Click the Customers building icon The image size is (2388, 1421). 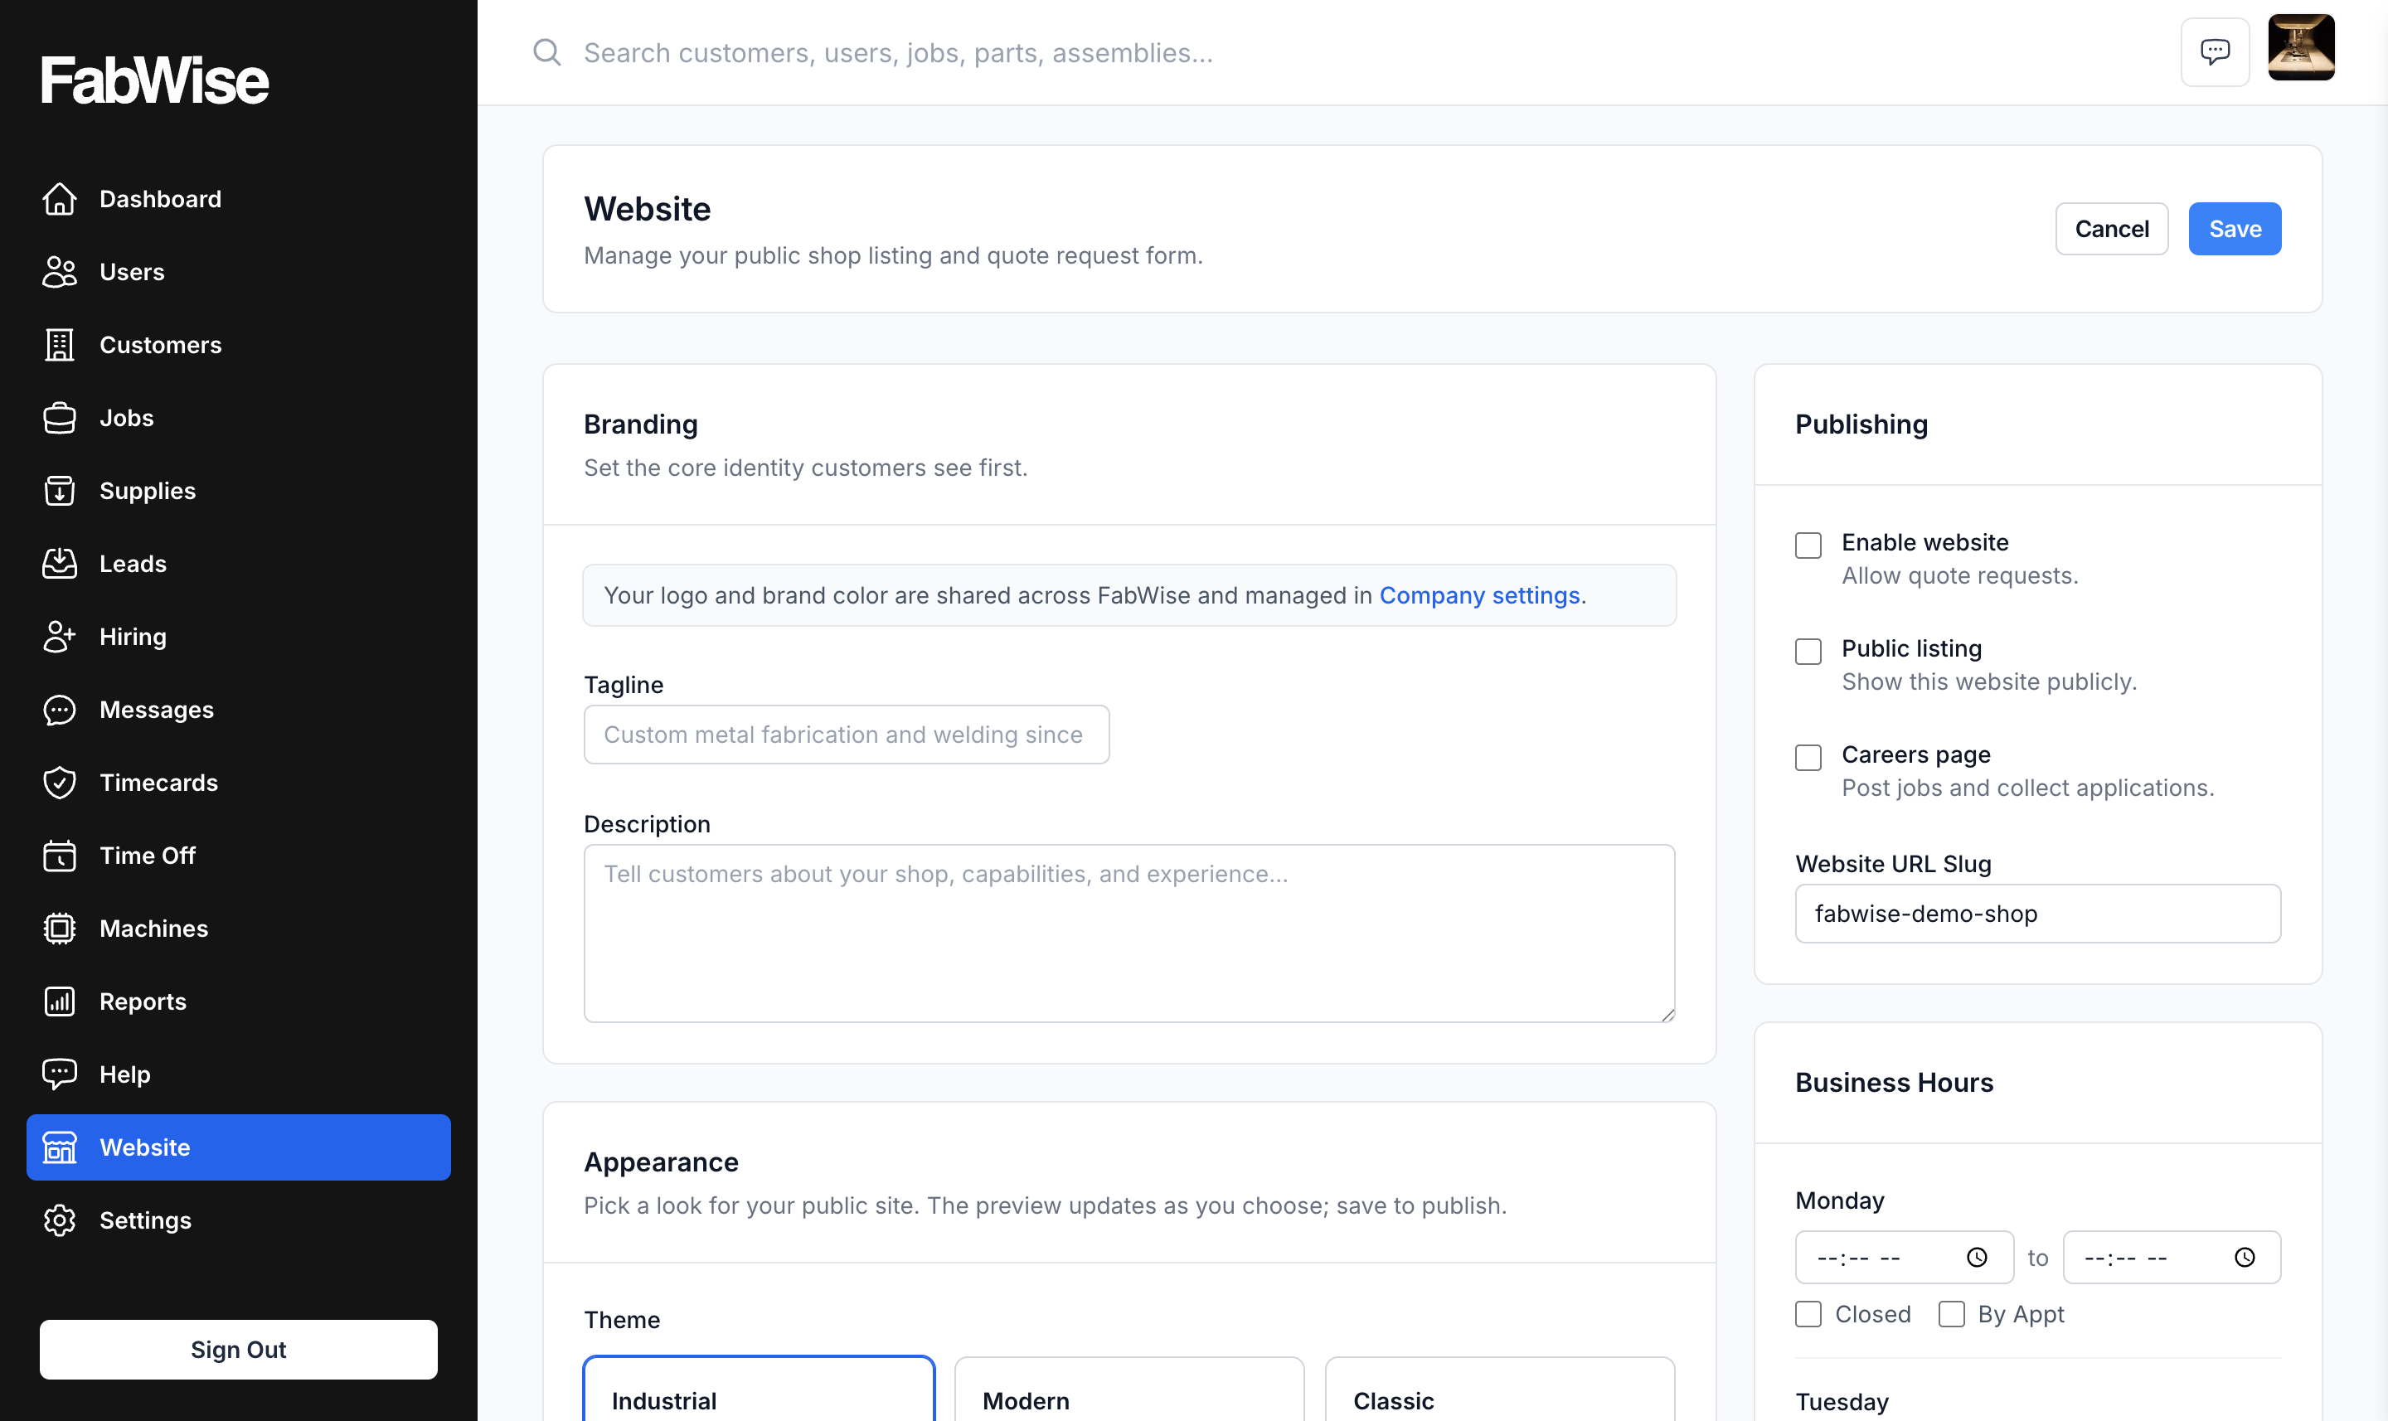(60, 345)
